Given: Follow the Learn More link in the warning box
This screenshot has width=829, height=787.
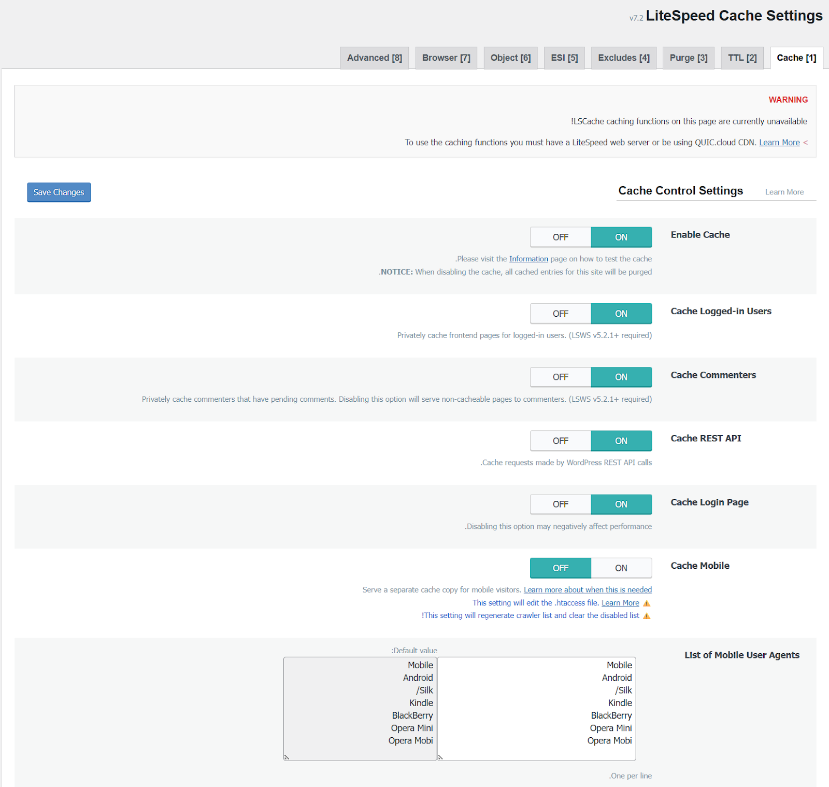Looking at the screenshot, I should click(x=779, y=143).
